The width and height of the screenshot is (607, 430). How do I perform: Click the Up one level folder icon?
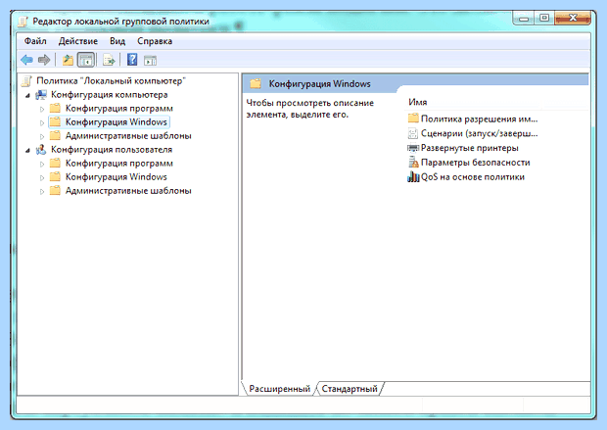[x=68, y=60]
